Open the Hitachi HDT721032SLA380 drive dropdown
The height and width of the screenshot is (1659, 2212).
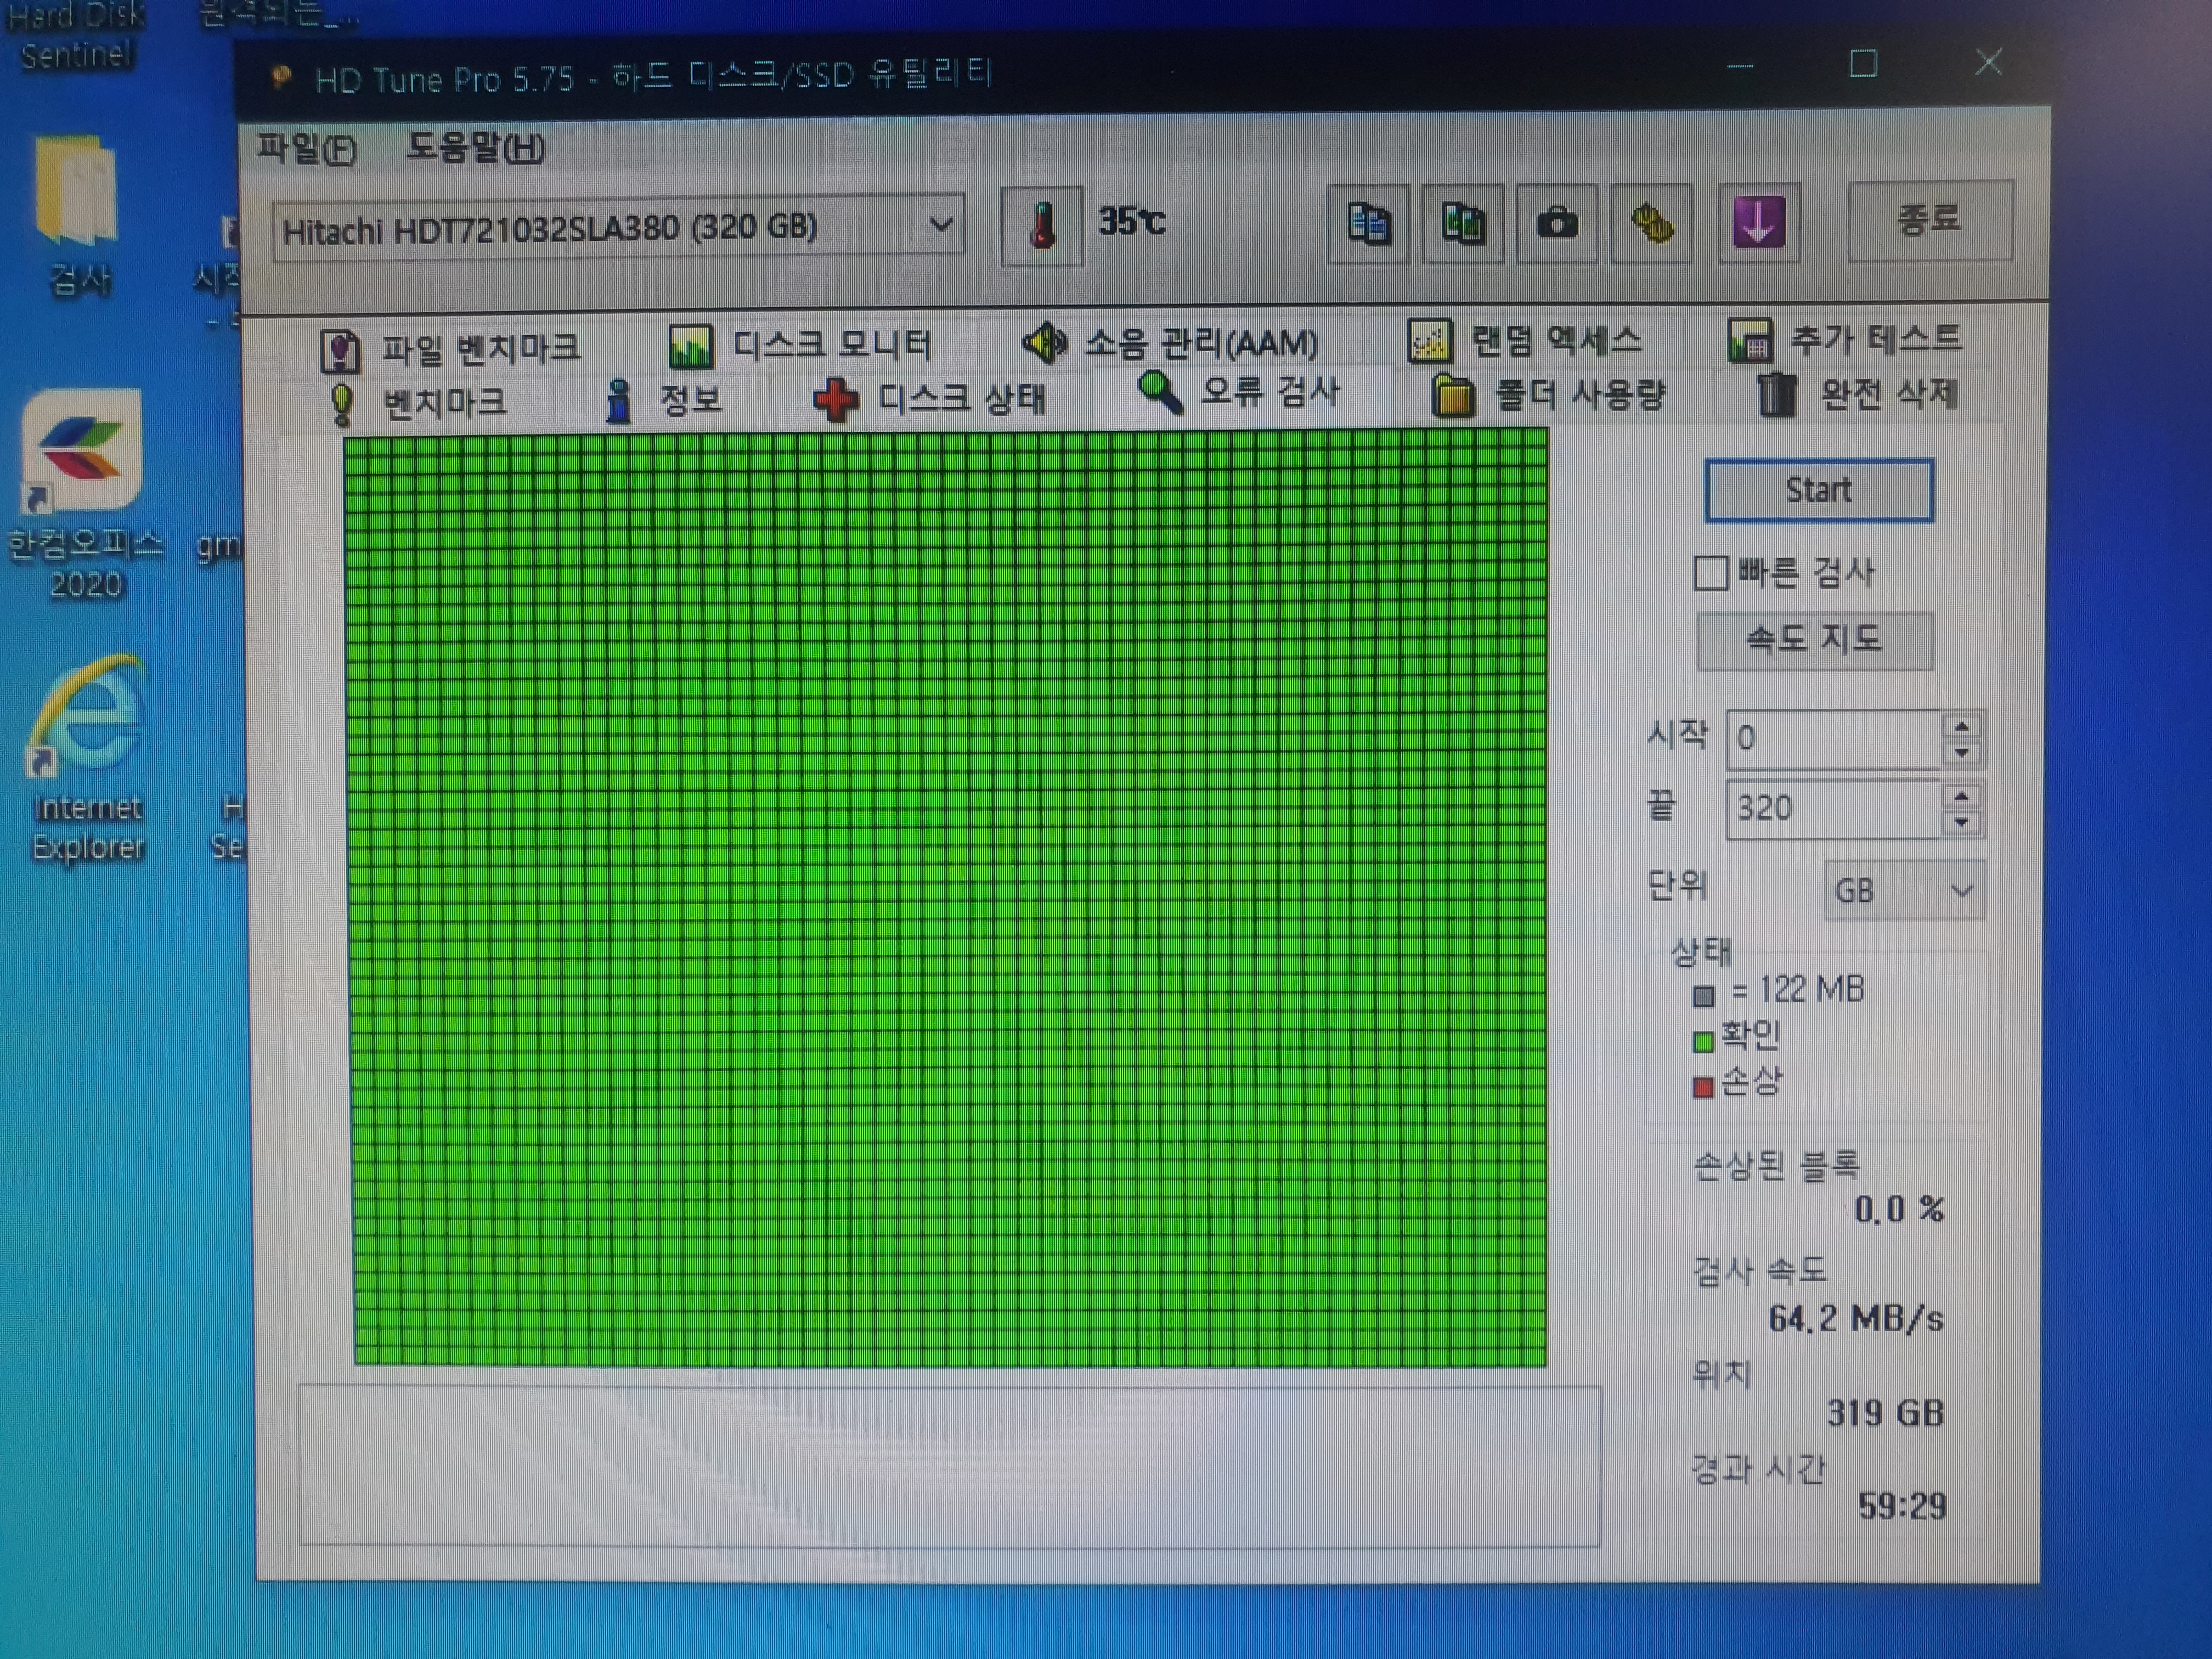(618, 229)
